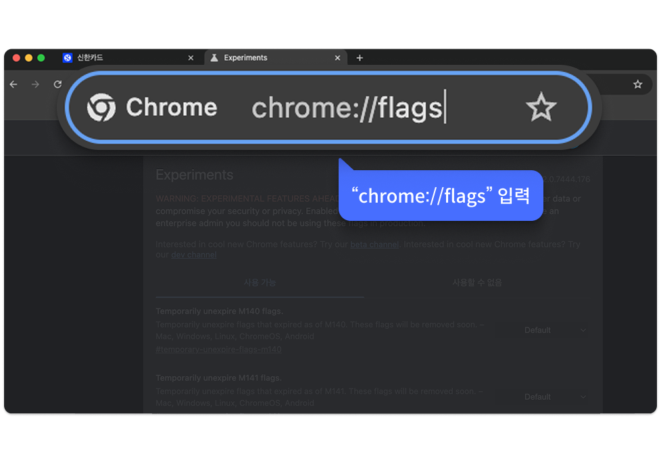Viewport: 661px width, 462px height.
Task: Click the green macOS maximize window button
Action: pos(41,58)
